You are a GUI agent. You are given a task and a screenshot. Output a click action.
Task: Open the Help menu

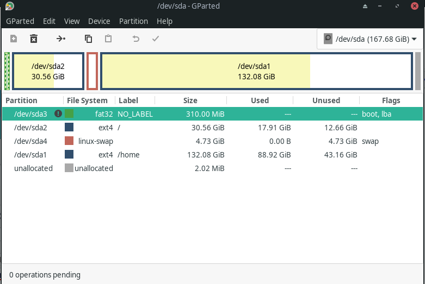pyautogui.click(x=164, y=21)
